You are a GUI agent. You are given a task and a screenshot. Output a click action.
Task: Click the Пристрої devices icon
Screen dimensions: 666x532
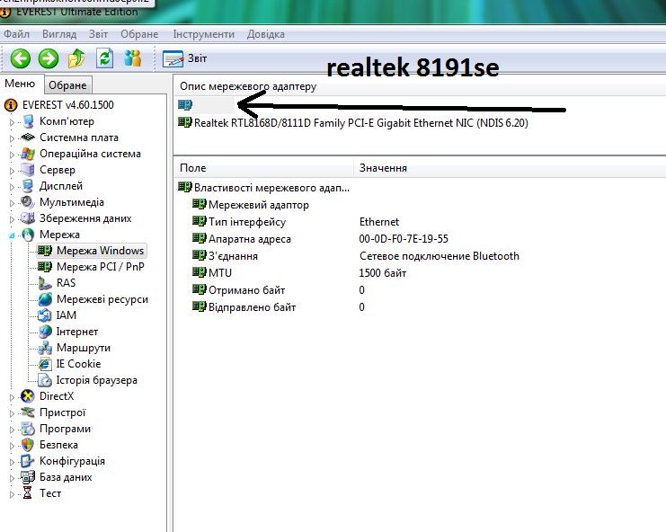pos(28,412)
